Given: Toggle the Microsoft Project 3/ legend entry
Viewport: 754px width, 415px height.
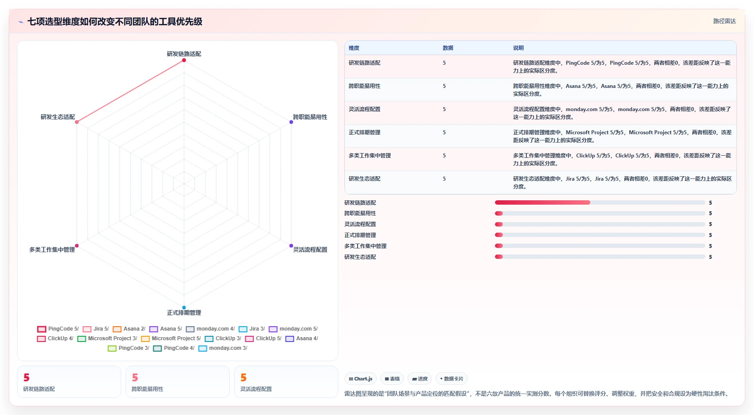Looking at the screenshot, I should point(107,338).
